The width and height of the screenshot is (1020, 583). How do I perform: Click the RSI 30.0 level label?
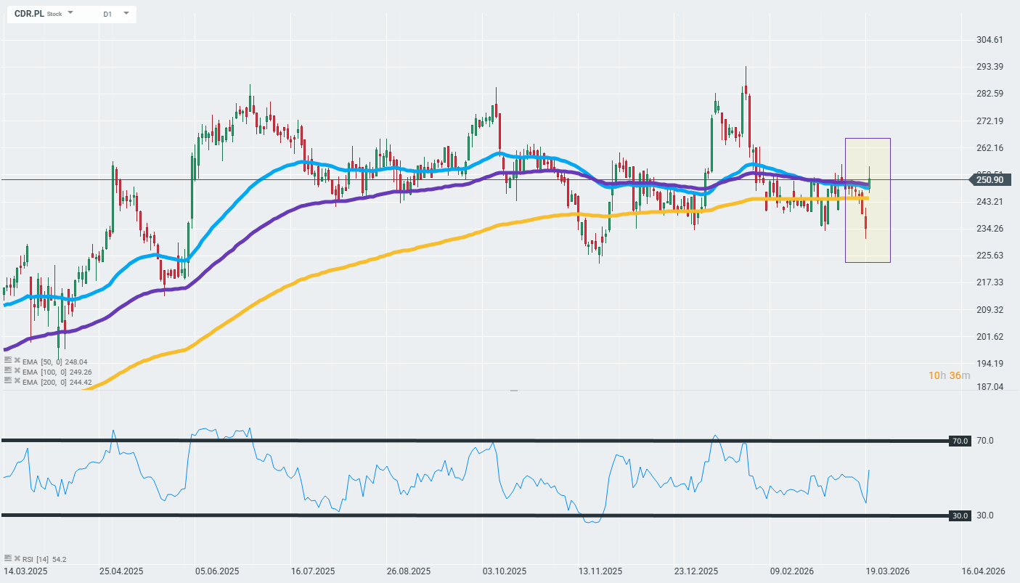961,515
